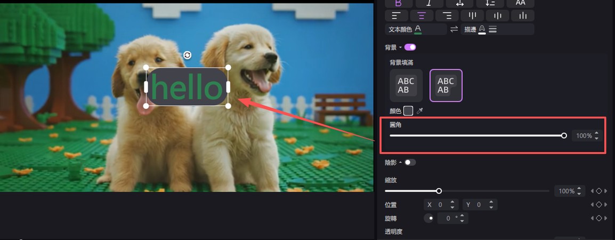
Task: Open the 文本顏色 text color picker
Action: pos(418,29)
